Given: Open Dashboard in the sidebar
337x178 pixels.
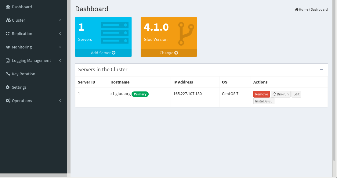Looking at the screenshot, I should point(34,7).
